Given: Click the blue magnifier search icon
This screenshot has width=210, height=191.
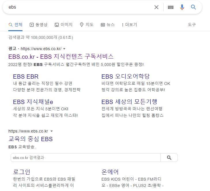Looking at the screenshot, I should point(193,7).
